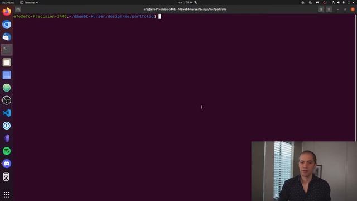Click the microphone indicator in top bar

(x=344, y=2)
